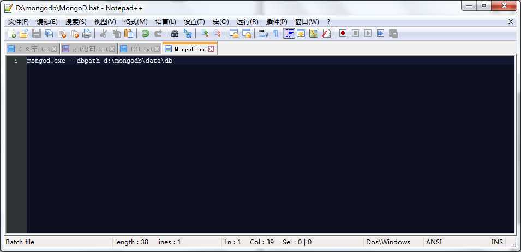Image resolution: width=521 pixels, height=252 pixels.
Task: Open the 运行(R) menu
Action: tap(247, 22)
